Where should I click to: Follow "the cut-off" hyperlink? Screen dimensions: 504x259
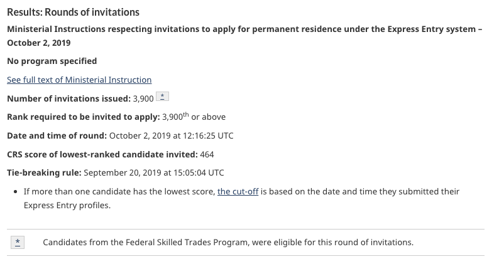click(238, 192)
